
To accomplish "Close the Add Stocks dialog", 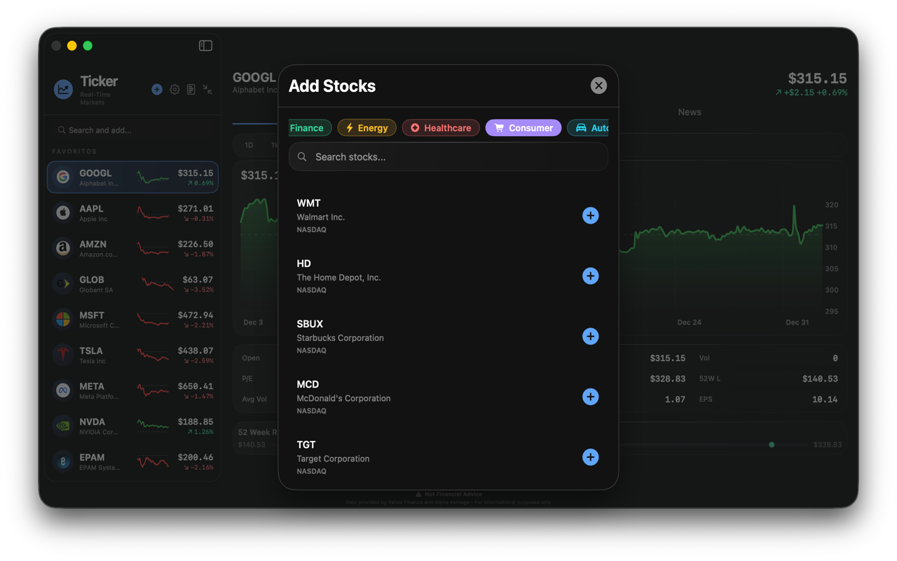I will coord(598,86).
